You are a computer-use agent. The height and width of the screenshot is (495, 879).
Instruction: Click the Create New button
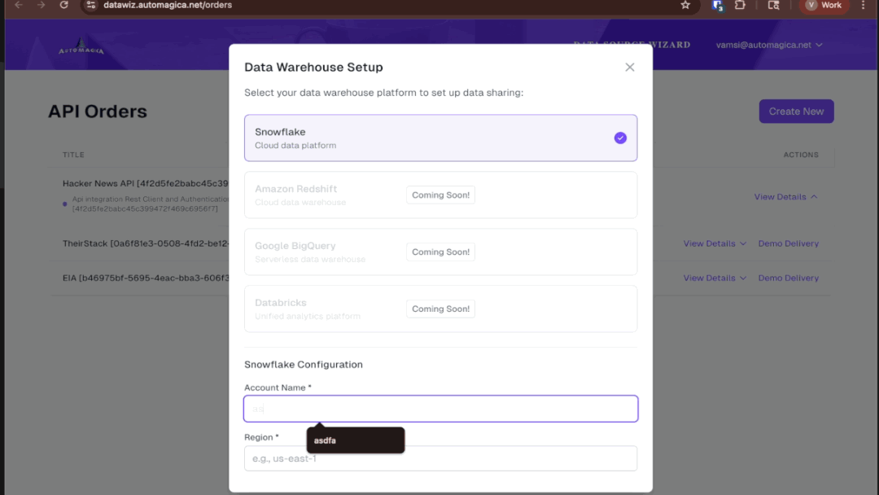[796, 112]
